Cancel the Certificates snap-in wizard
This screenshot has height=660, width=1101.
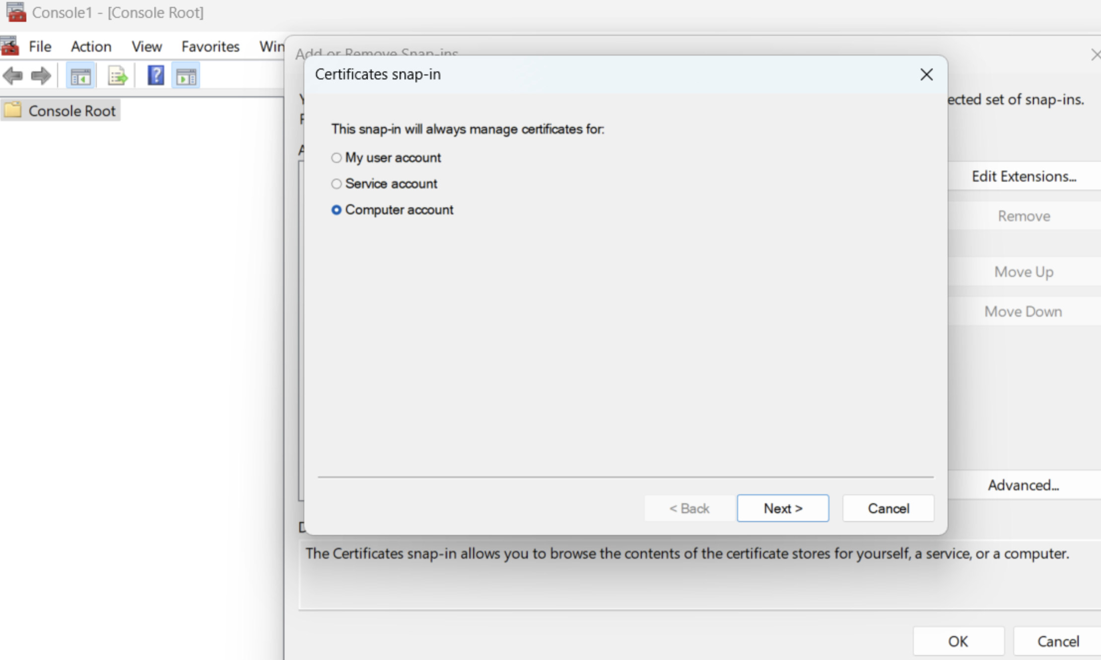(888, 508)
